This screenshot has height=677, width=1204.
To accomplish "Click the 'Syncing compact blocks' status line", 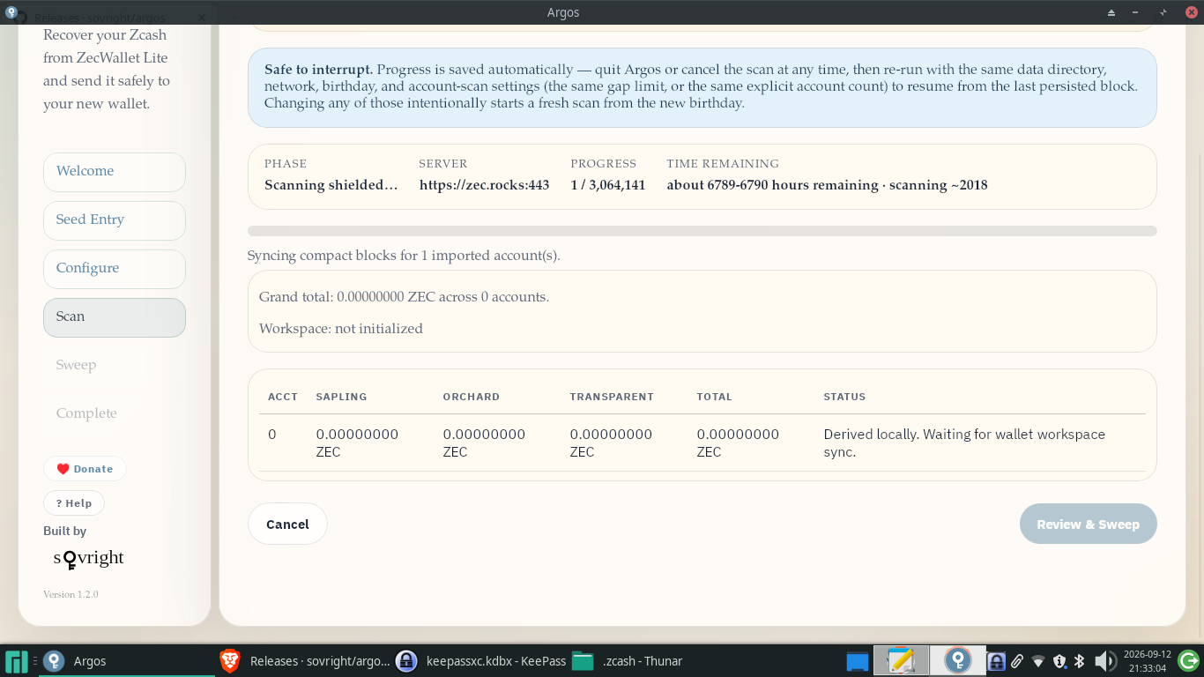I will (x=404, y=256).
